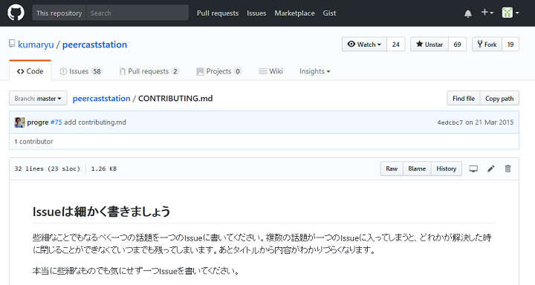Click the Copy path button

(499, 98)
